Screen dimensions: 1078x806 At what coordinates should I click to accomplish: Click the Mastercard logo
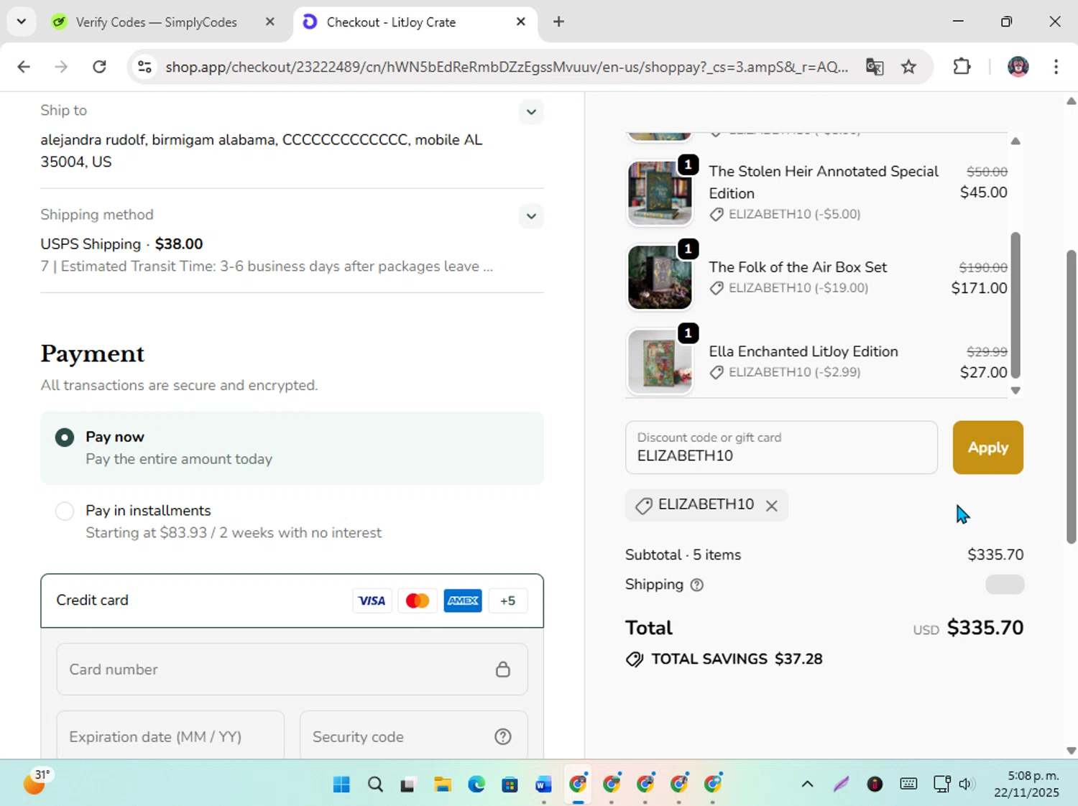point(418,601)
